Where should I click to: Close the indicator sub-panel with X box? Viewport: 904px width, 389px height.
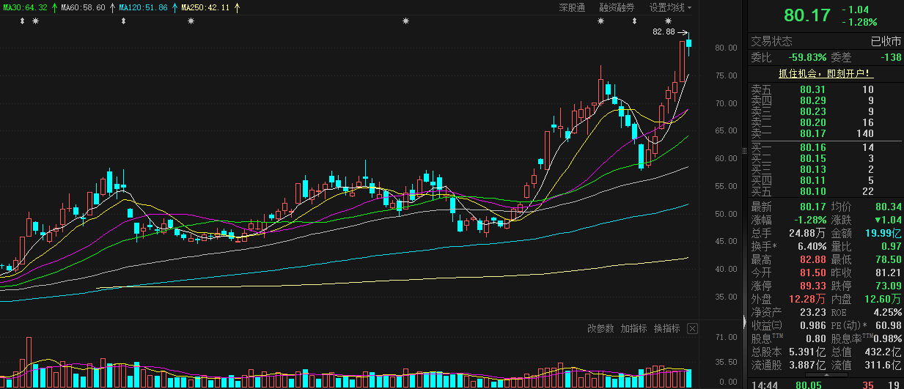click(692, 328)
